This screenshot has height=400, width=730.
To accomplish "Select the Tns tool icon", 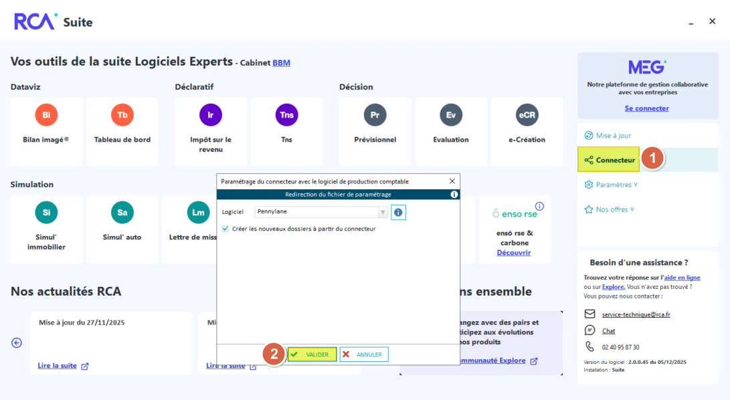I will (286, 115).
